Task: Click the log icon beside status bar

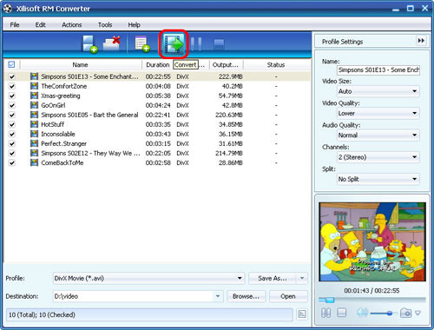Action: point(302,314)
